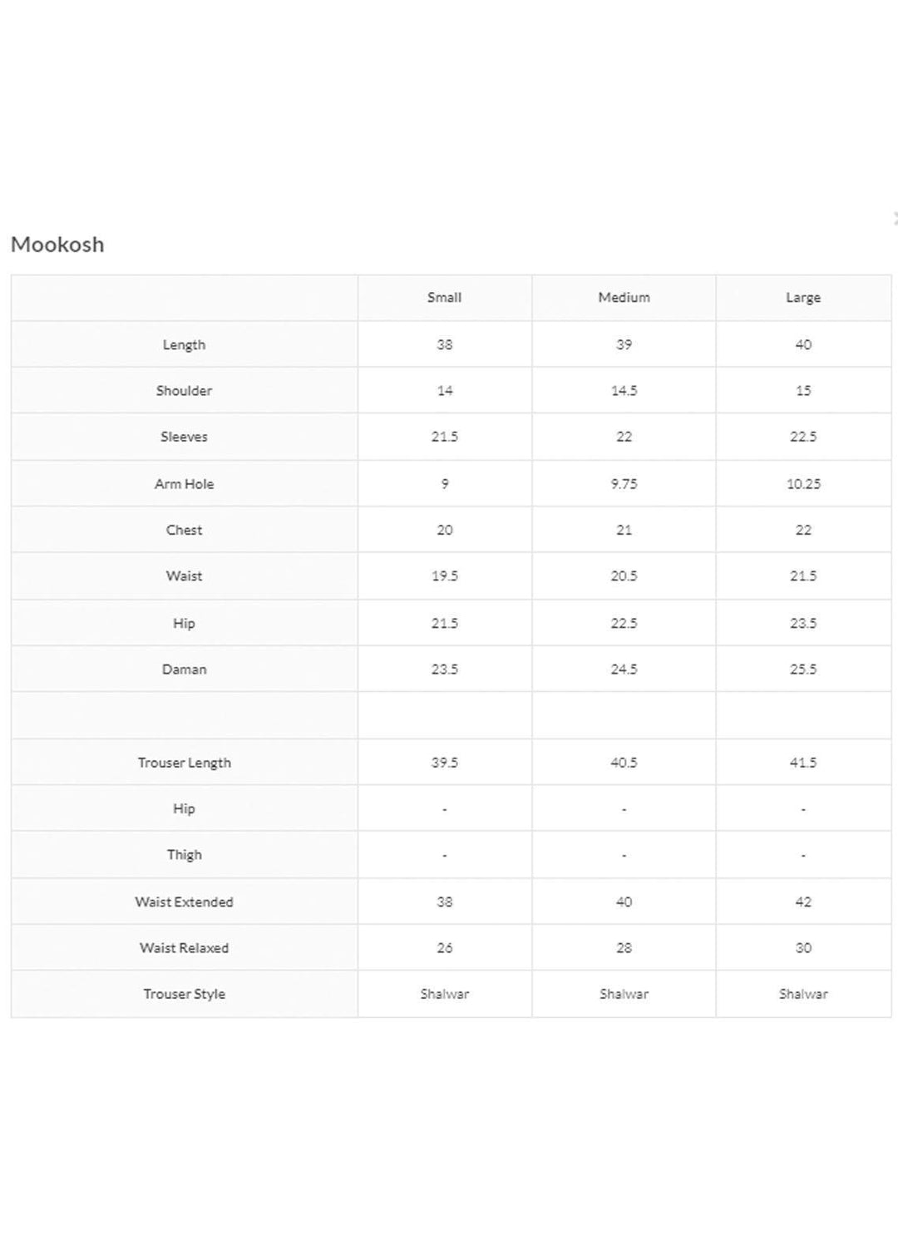Select the Large column header
Image resolution: width=898 pixels, height=1250 pixels.
click(802, 298)
